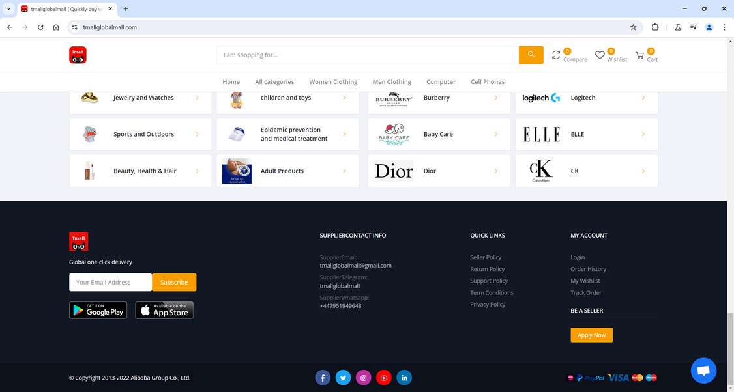Click the Logitech brand logo

click(541, 98)
